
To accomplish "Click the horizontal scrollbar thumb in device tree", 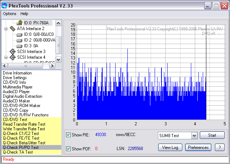I will tap(25, 66).
